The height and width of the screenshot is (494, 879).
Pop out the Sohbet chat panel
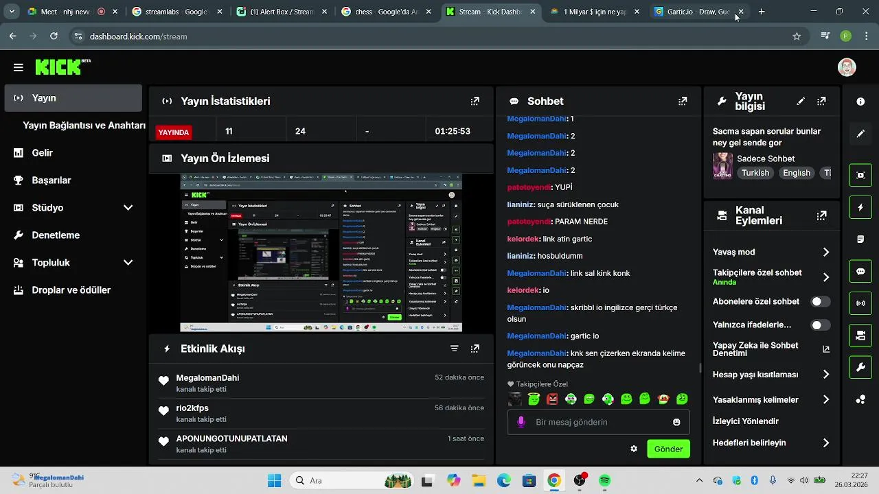pos(682,101)
